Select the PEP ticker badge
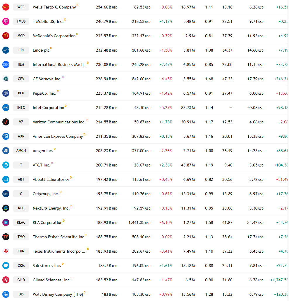The image size is (289, 301). [x=21, y=93]
